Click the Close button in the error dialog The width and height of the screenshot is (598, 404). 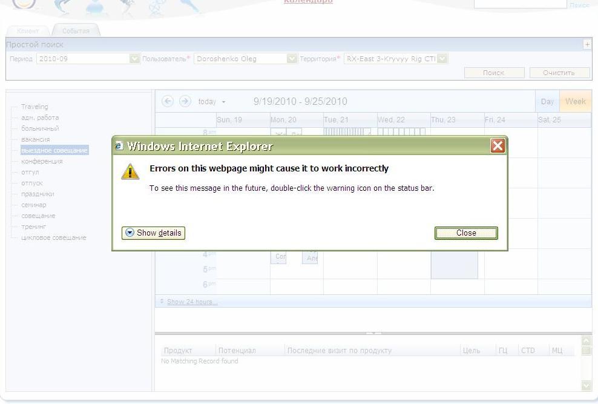[466, 233]
